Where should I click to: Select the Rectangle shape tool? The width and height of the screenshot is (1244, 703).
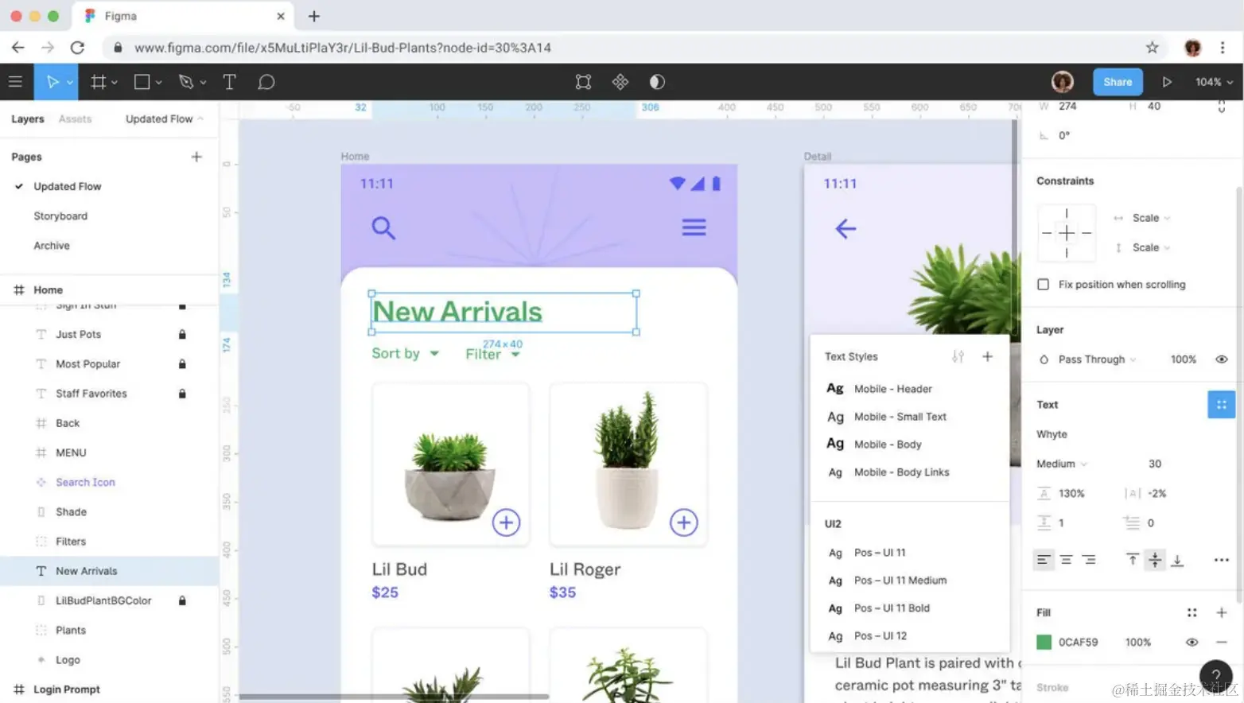coord(142,82)
